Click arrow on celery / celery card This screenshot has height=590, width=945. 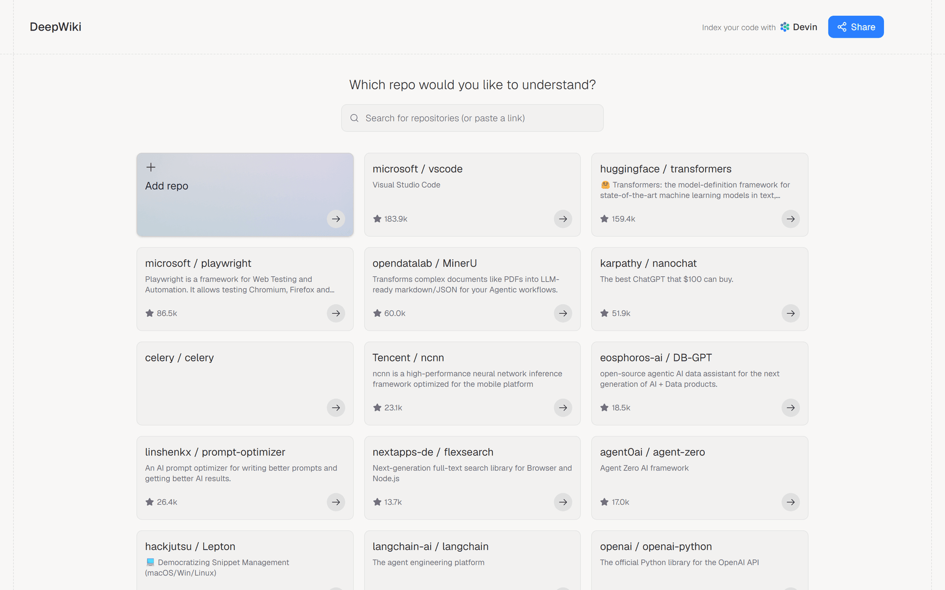(x=336, y=408)
